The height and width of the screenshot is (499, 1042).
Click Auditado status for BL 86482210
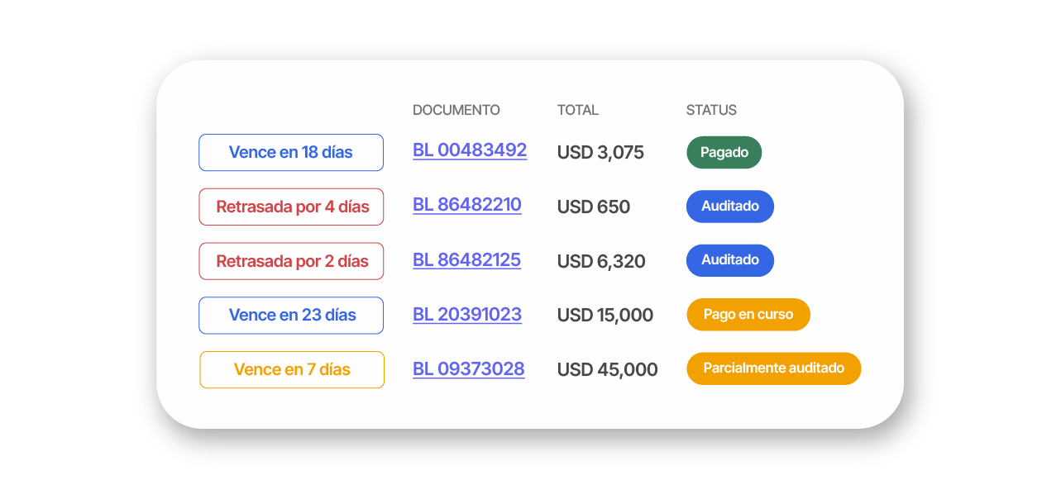tap(729, 207)
